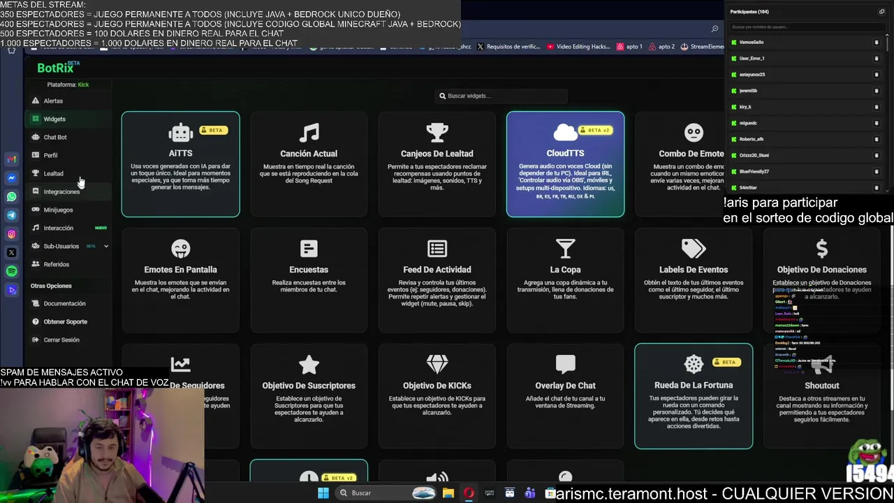
Task: Focus the Buscar widgets search field
Action: click(501, 96)
